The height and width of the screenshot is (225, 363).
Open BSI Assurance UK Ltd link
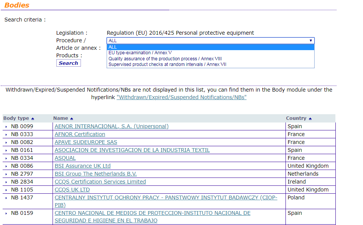(x=82, y=166)
